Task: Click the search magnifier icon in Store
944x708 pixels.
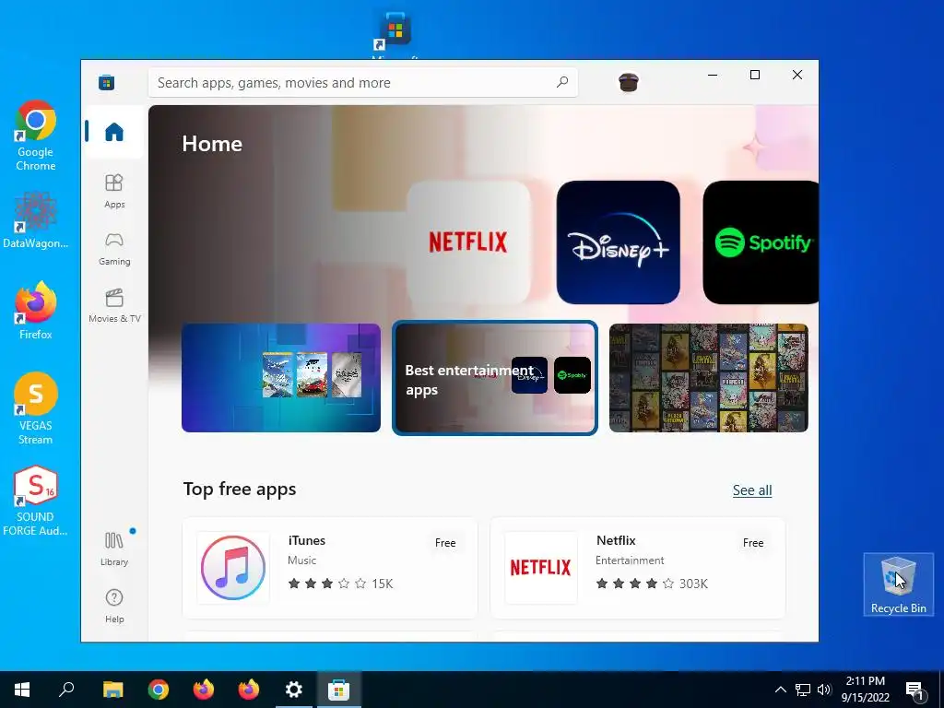Action: tap(562, 82)
